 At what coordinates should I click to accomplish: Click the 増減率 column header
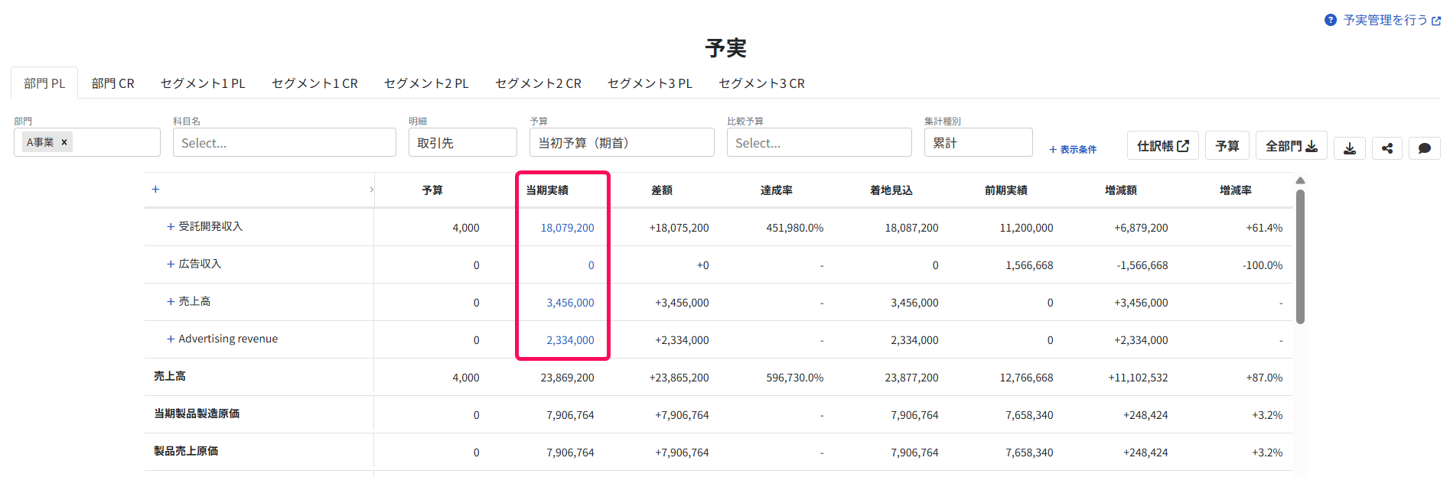tap(1236, 190)
